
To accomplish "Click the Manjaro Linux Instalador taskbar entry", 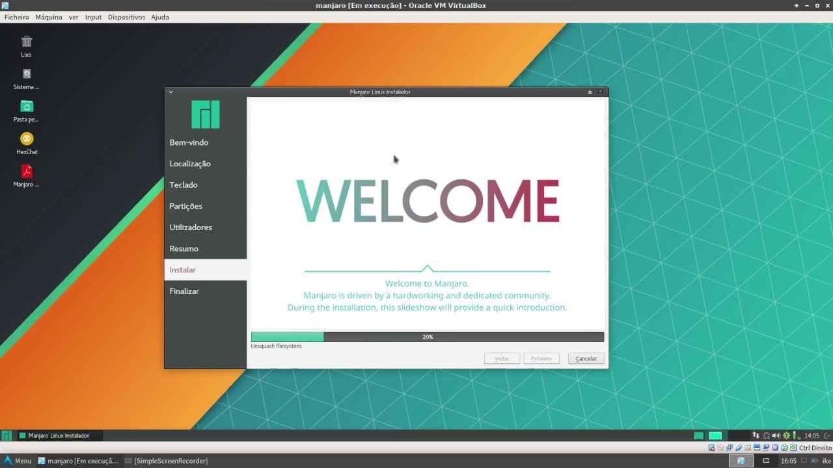I will [x=59, y=435].
